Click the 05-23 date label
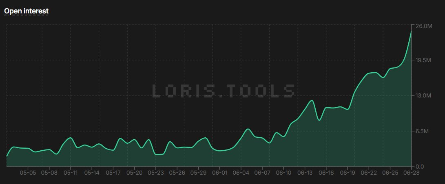The width and height of the screenshot is (445, 184). (155, 172)
